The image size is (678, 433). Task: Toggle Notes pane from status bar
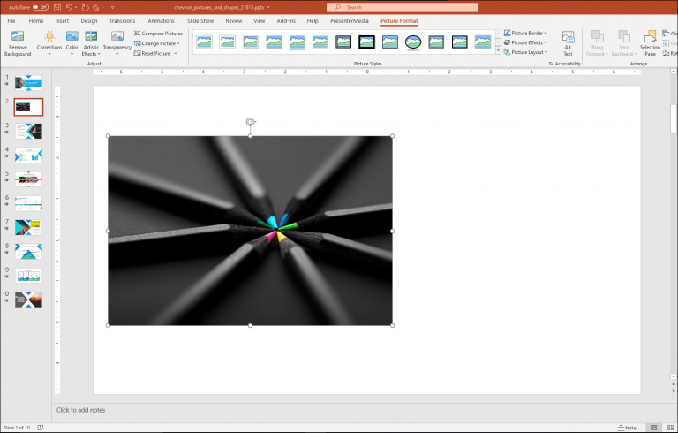point(628,428)
